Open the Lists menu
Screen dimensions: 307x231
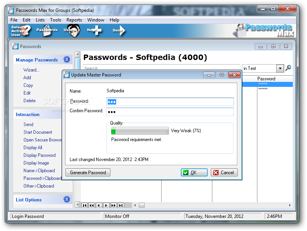tap(40, 20)
